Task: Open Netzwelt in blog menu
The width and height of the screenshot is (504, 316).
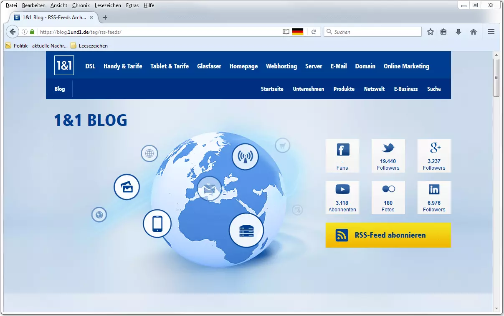Action: (374, 89)
